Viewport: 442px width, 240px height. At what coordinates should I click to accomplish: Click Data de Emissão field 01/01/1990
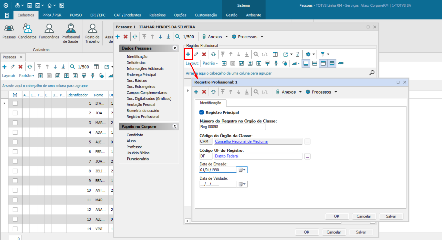click(x=218, y=170)
